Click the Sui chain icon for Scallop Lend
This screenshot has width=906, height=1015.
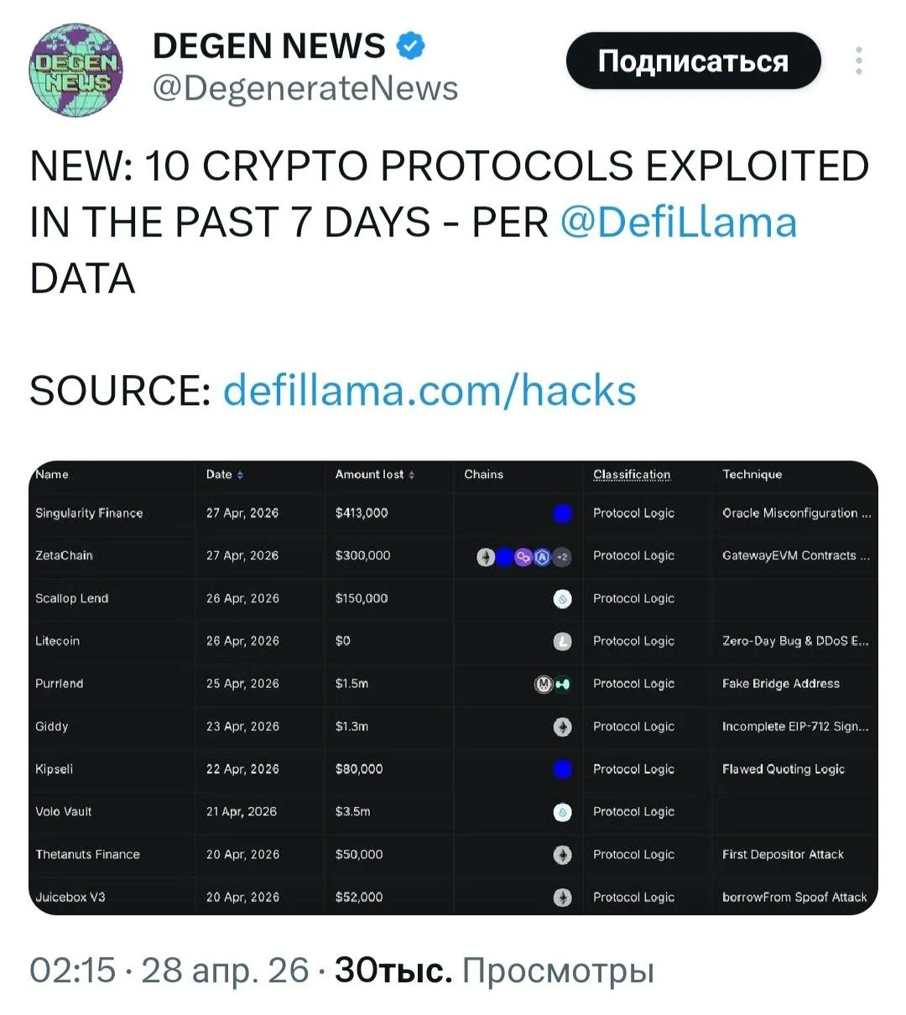(x=563, y=599)
